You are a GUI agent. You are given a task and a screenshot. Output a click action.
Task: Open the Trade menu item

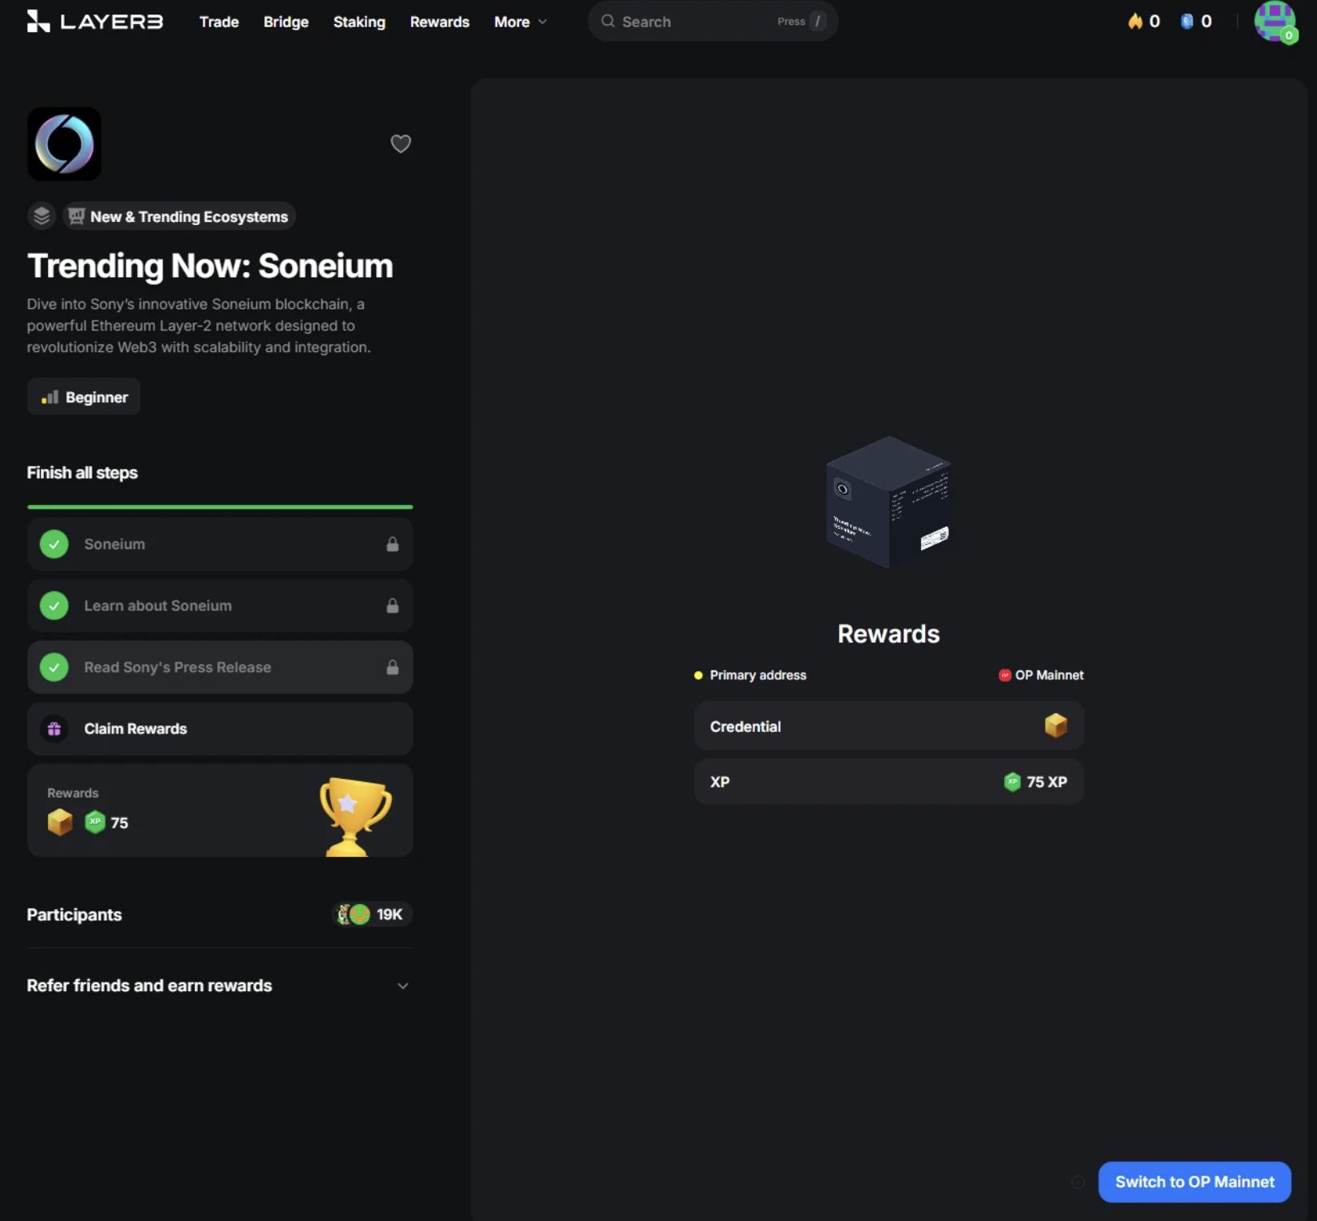click(219, 22)
